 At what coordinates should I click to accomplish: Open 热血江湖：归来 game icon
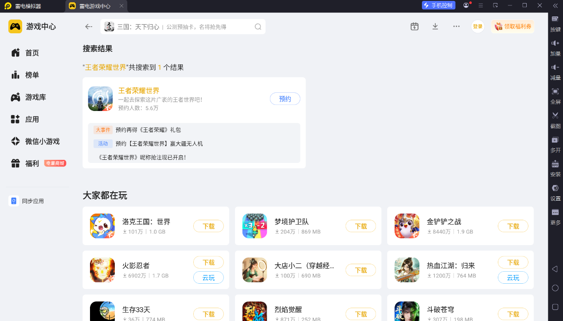coord(407,270)
